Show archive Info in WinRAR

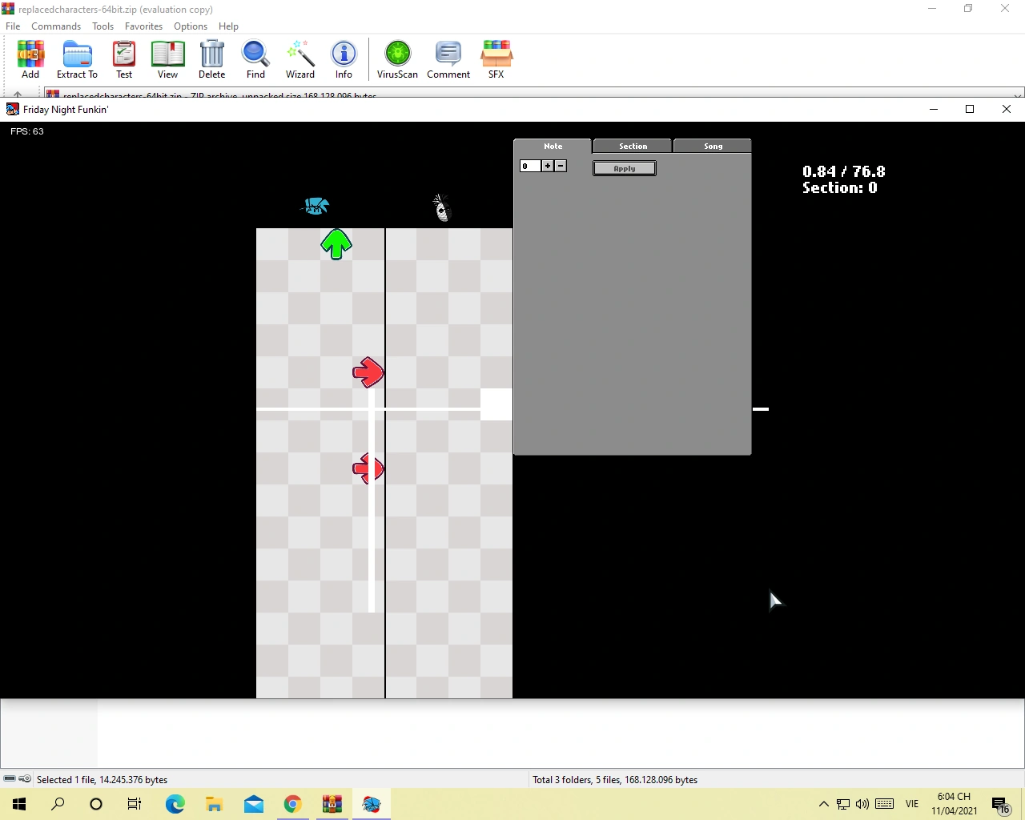point(344,60)
